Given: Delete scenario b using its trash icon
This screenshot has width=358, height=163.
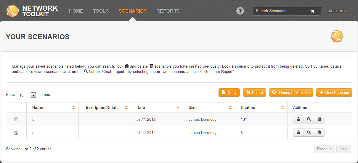Looking at the screenshot, I should pyautogui.click(x=319, y=119).
